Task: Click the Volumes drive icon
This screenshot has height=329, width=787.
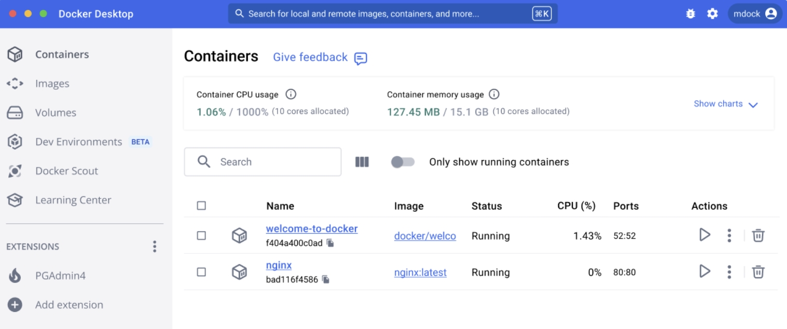Action: click(15, 112)
